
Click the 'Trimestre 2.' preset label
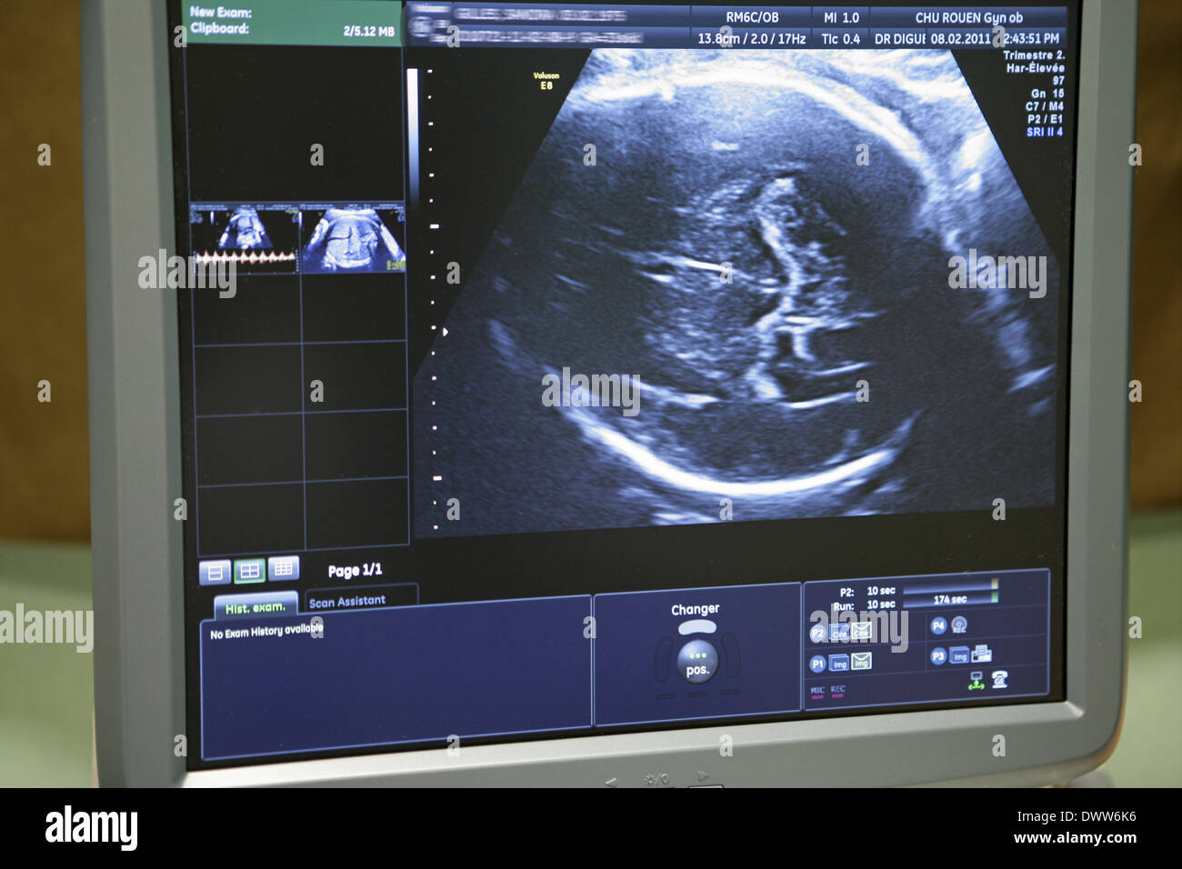[1034, 55]
